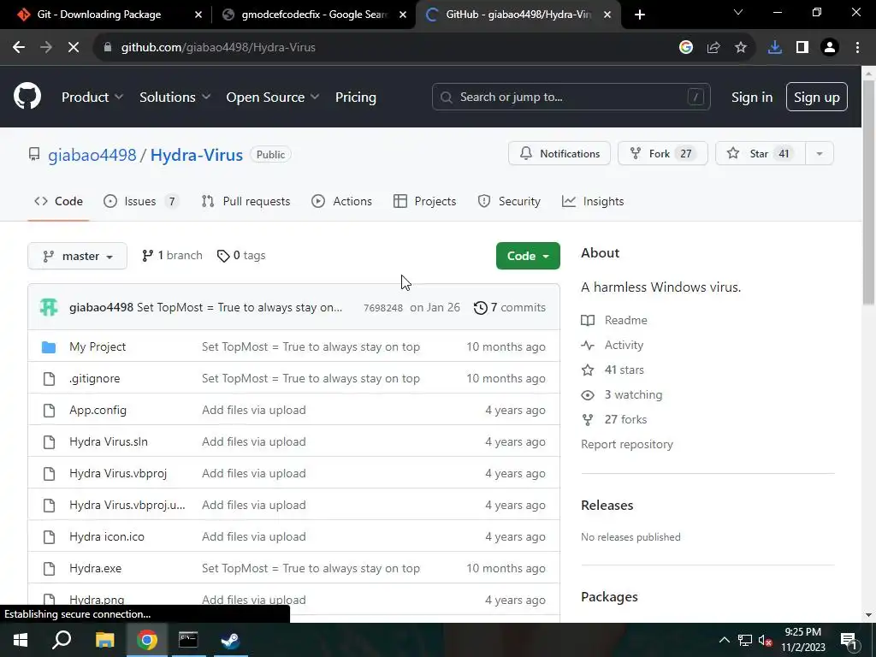Click the Notifications button
The image size is (876, 657).
point(559,154)
